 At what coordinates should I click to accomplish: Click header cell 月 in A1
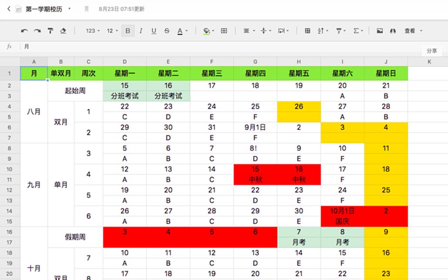34,74
